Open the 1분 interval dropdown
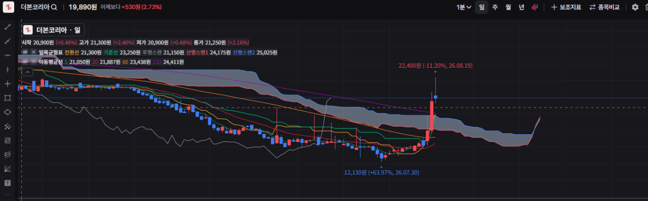The width and height of the screenshot is (648, 201). point(464,7)
